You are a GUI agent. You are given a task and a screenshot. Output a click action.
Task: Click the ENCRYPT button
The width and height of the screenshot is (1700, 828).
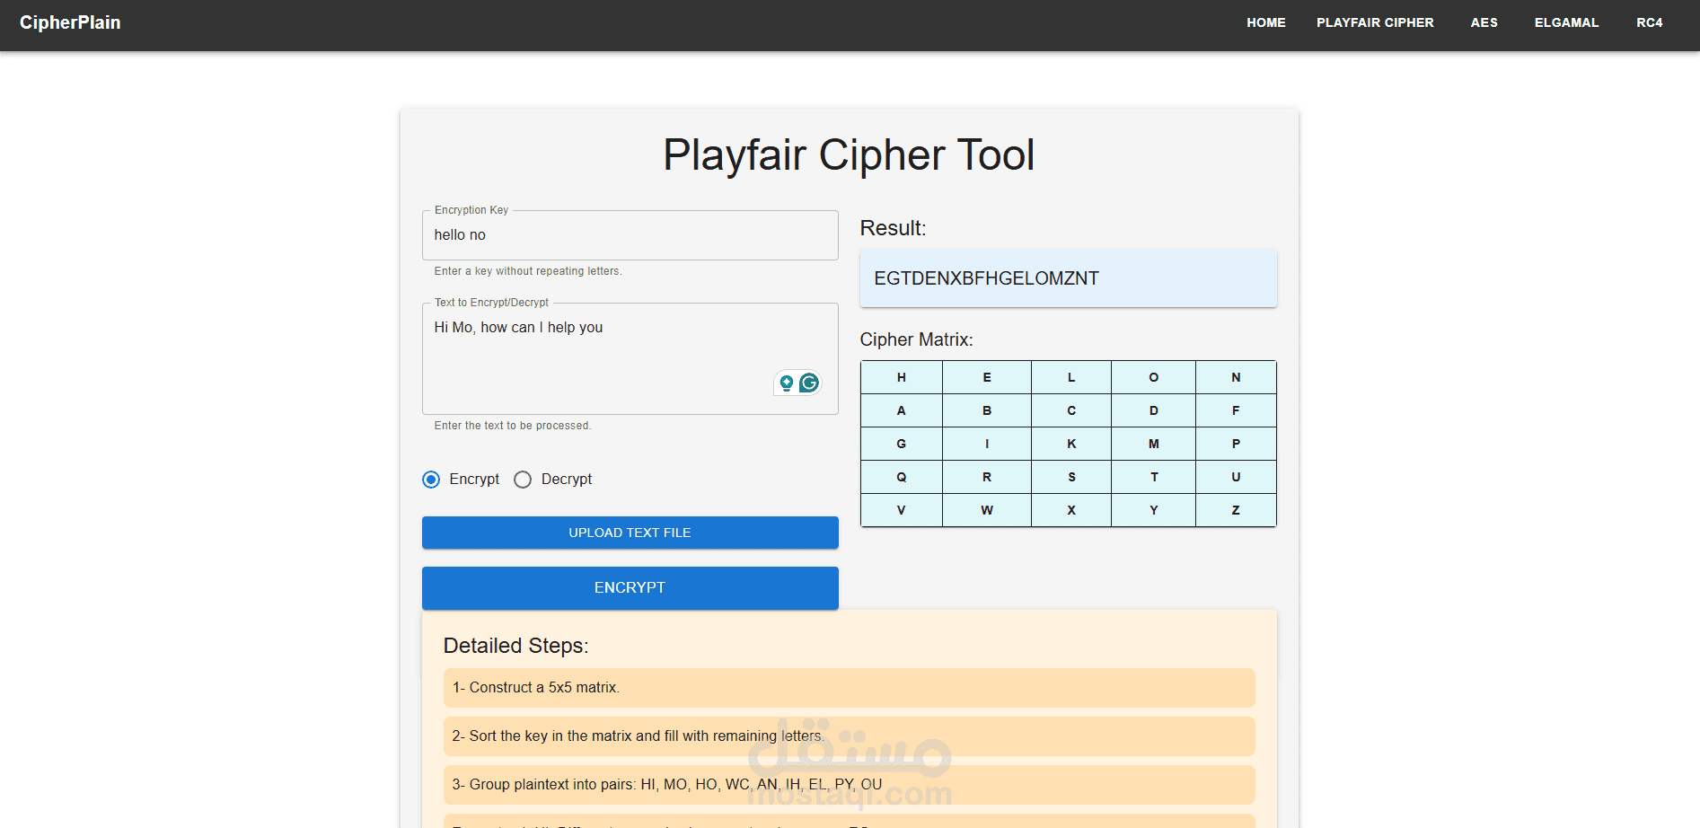630,588
